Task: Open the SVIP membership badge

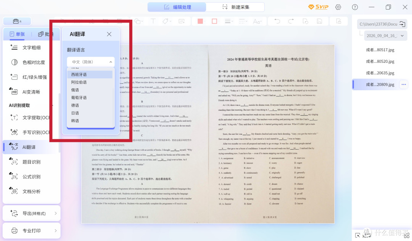Action: (318, 7)
